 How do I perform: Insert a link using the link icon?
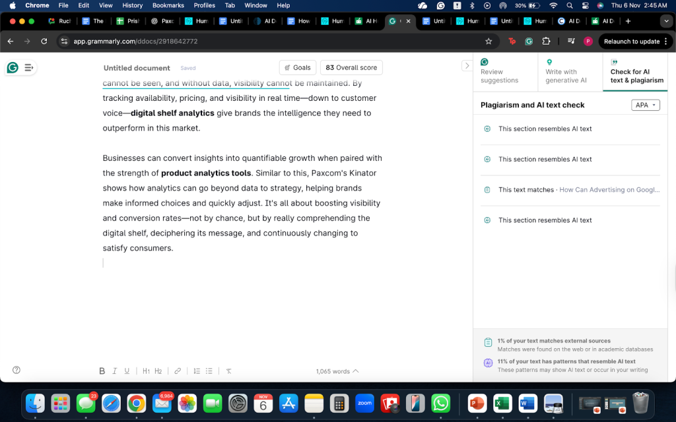coord(178,371)
